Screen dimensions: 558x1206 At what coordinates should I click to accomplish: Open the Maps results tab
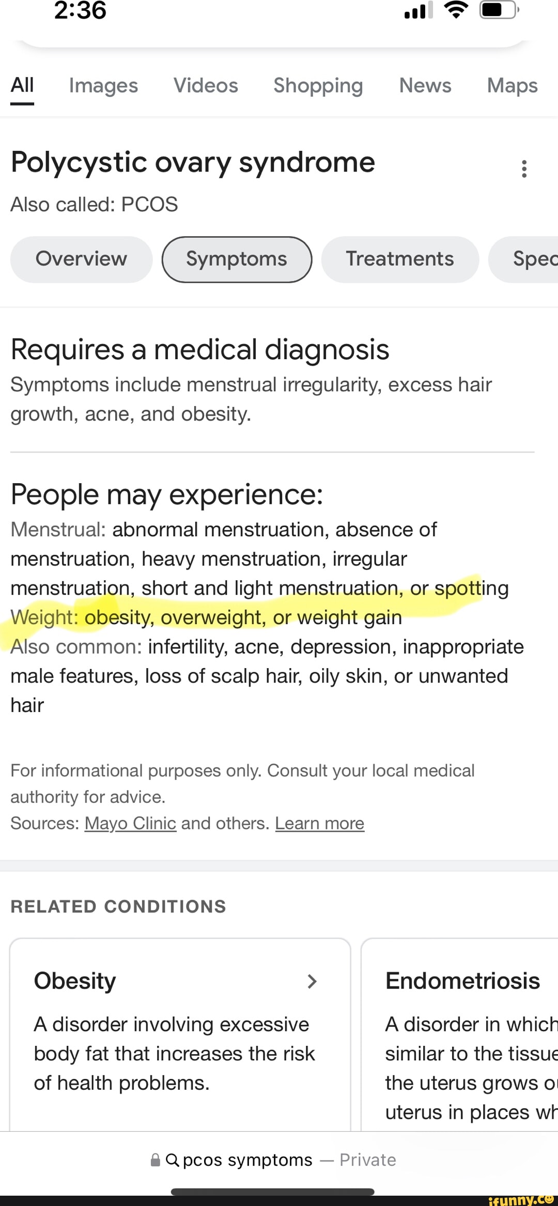pos(512,86)
